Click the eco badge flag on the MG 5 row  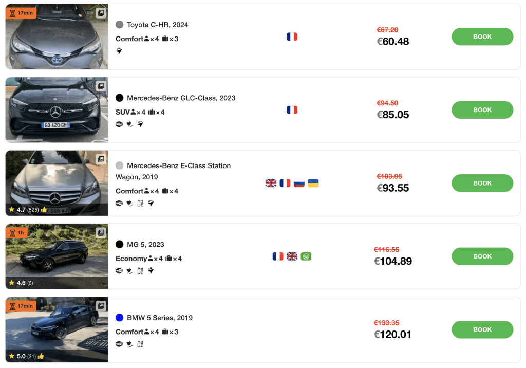click(x=306, y=256)
